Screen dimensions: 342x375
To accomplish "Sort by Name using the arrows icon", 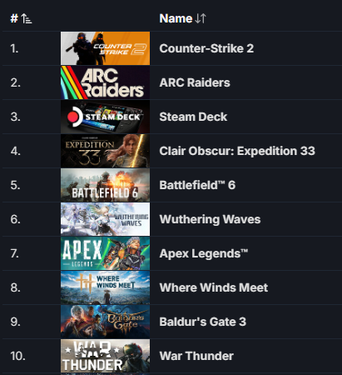I will [201, 18].
